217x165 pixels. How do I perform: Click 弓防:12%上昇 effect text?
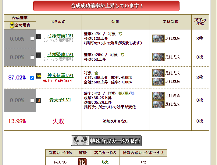coord(96,39)
